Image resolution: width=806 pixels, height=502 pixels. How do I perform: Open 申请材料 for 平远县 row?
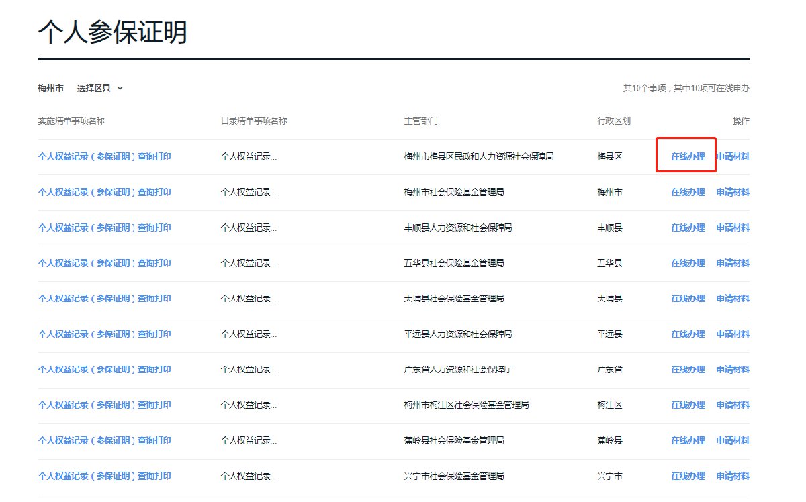click(732, 334)
